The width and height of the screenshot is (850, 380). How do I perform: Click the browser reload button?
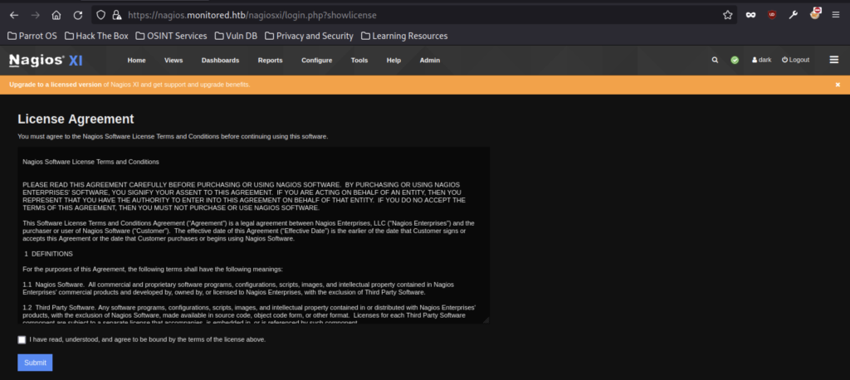(x=77, y=15)
